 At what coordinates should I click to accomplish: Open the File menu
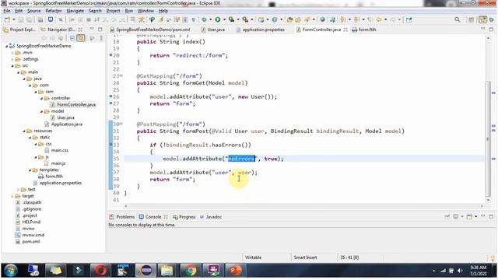point(7,11)
